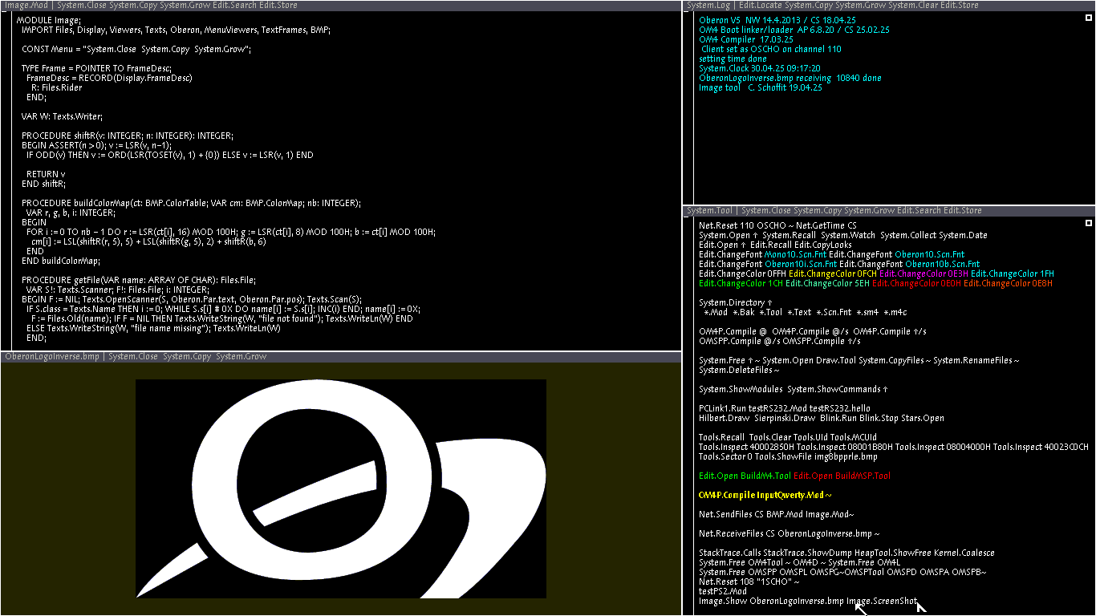This screenshot has width=1096, height=616.
Task: Click the Oberon logo image in the bitmap viewer
Action: (x=341, y=488)
